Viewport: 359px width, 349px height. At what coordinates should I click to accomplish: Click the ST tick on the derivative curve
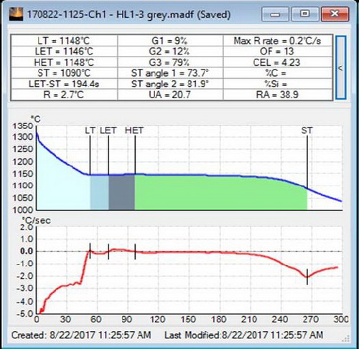[x=307, y=277]
